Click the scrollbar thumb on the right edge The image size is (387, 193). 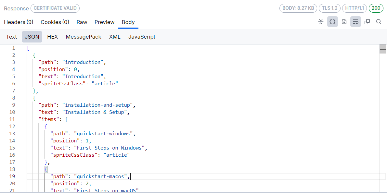coord(382,49)
